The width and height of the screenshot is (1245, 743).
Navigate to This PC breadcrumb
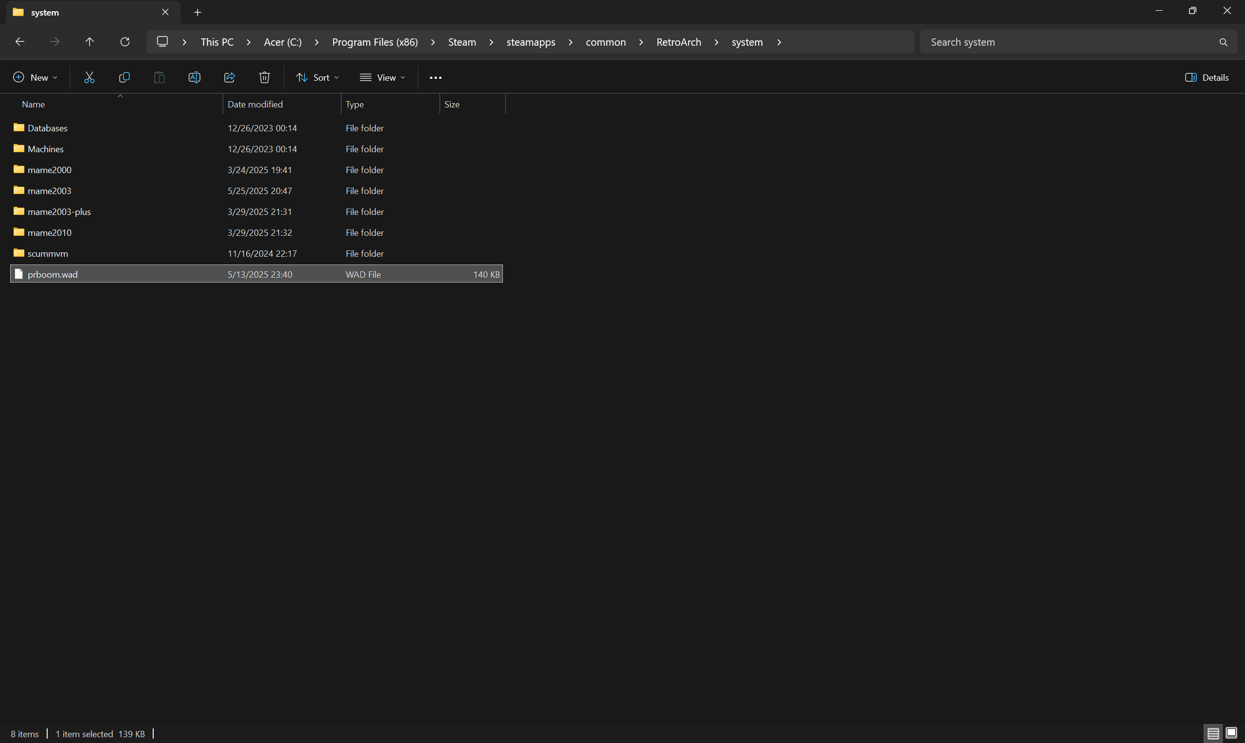pos(217,42)
